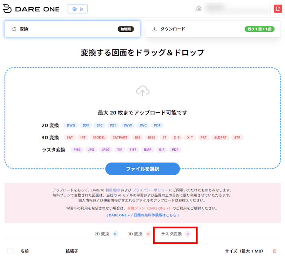Click the 名前 column header
The height and width of the screenshot is (261, 285).
(x=24, y=251)
